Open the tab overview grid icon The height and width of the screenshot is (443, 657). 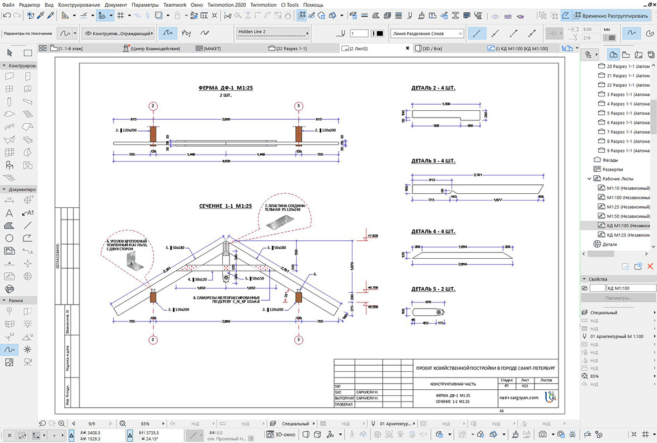coord(43,48)
